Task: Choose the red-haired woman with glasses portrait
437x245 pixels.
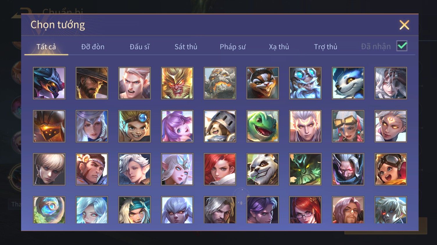Action: [x=305, y=210]
